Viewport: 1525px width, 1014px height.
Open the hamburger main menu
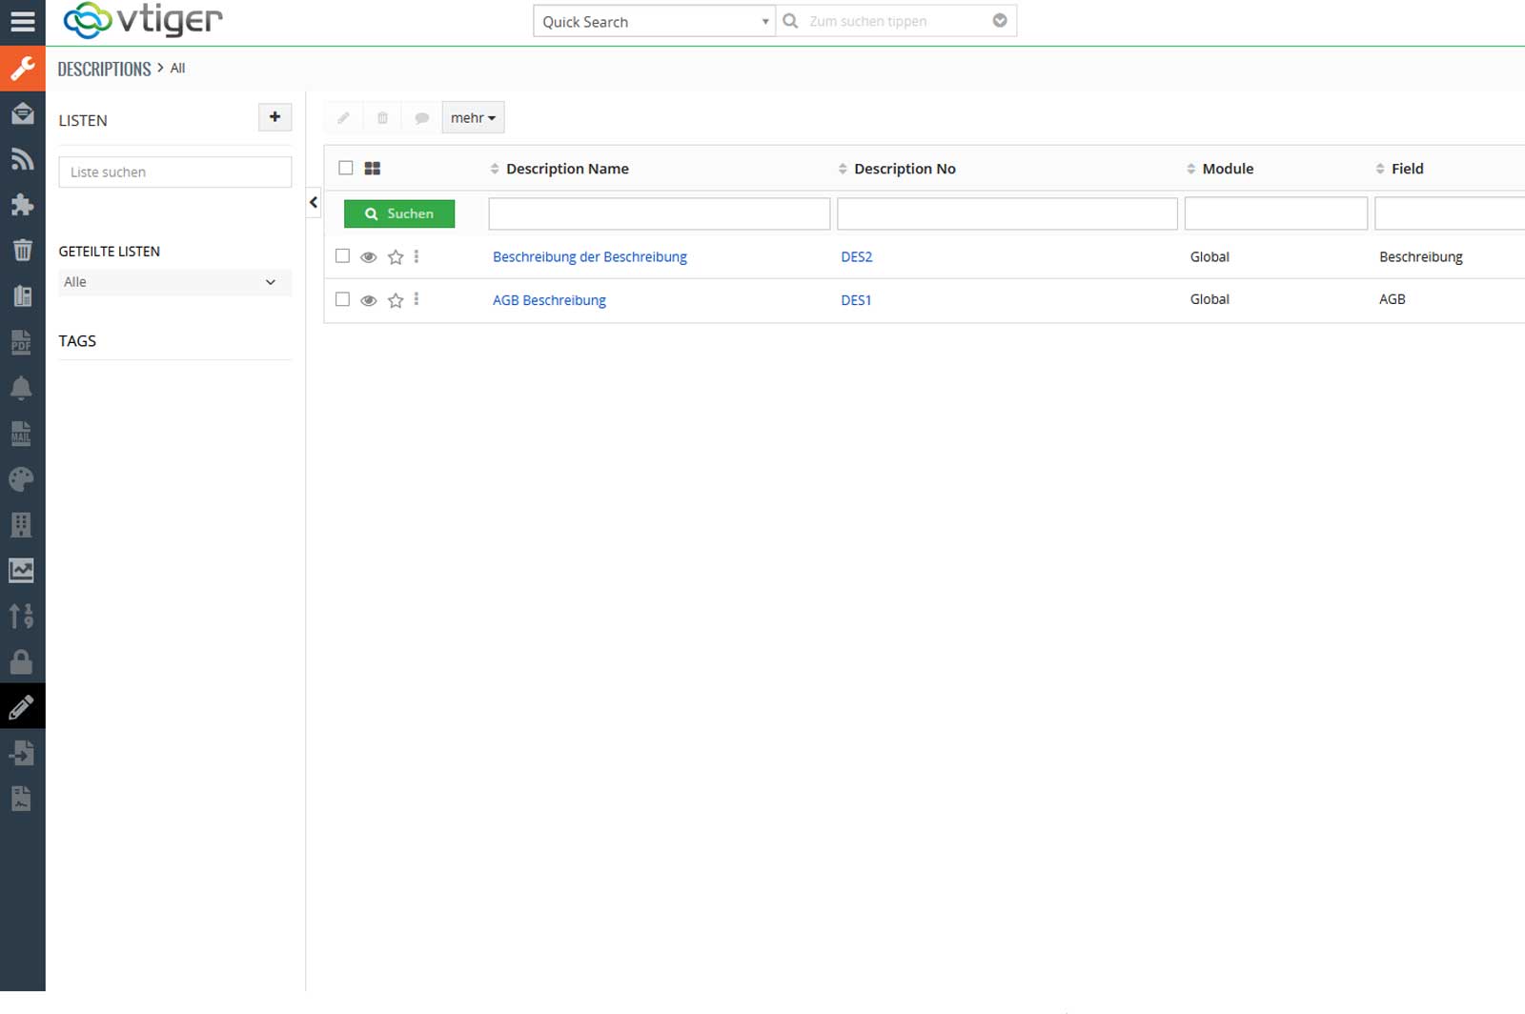pyautogui.click(x=22, y=21)
